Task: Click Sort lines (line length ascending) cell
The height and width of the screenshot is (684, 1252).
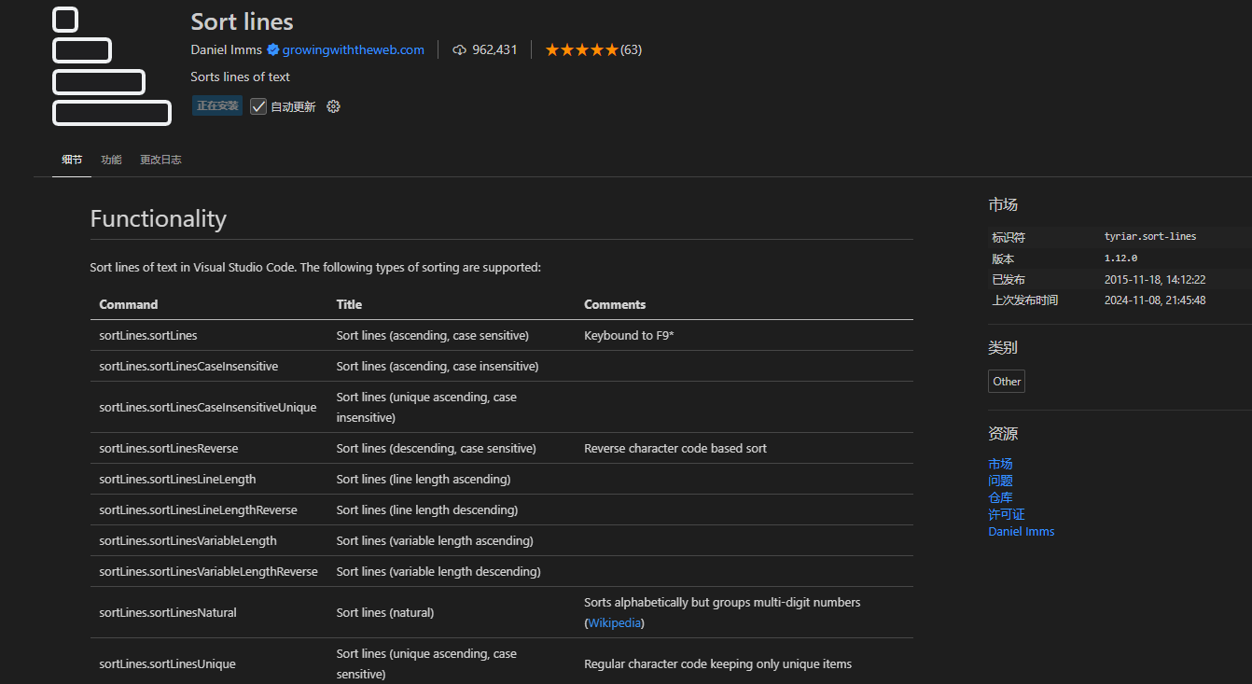Action: [x=424, y=479]
